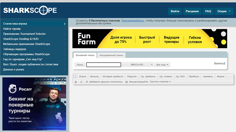This screenshot has height=132, width=236.
Task: Click the Уровень column header
Action: point(208,76)
